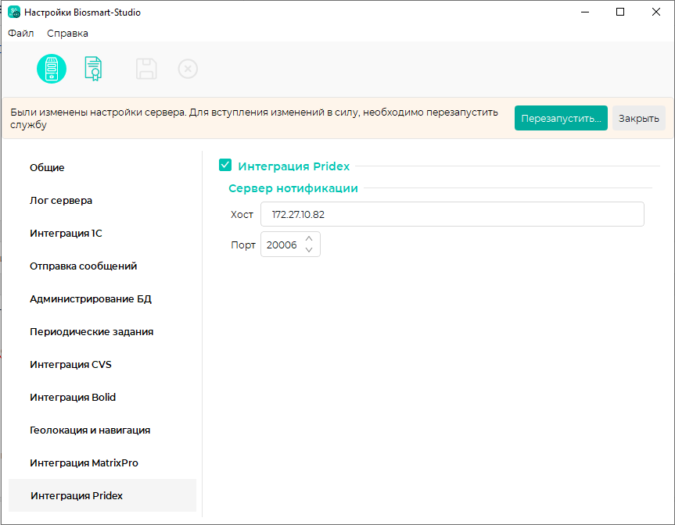Click into the Порт number field
Screen dimensions: 675x525
282,245
